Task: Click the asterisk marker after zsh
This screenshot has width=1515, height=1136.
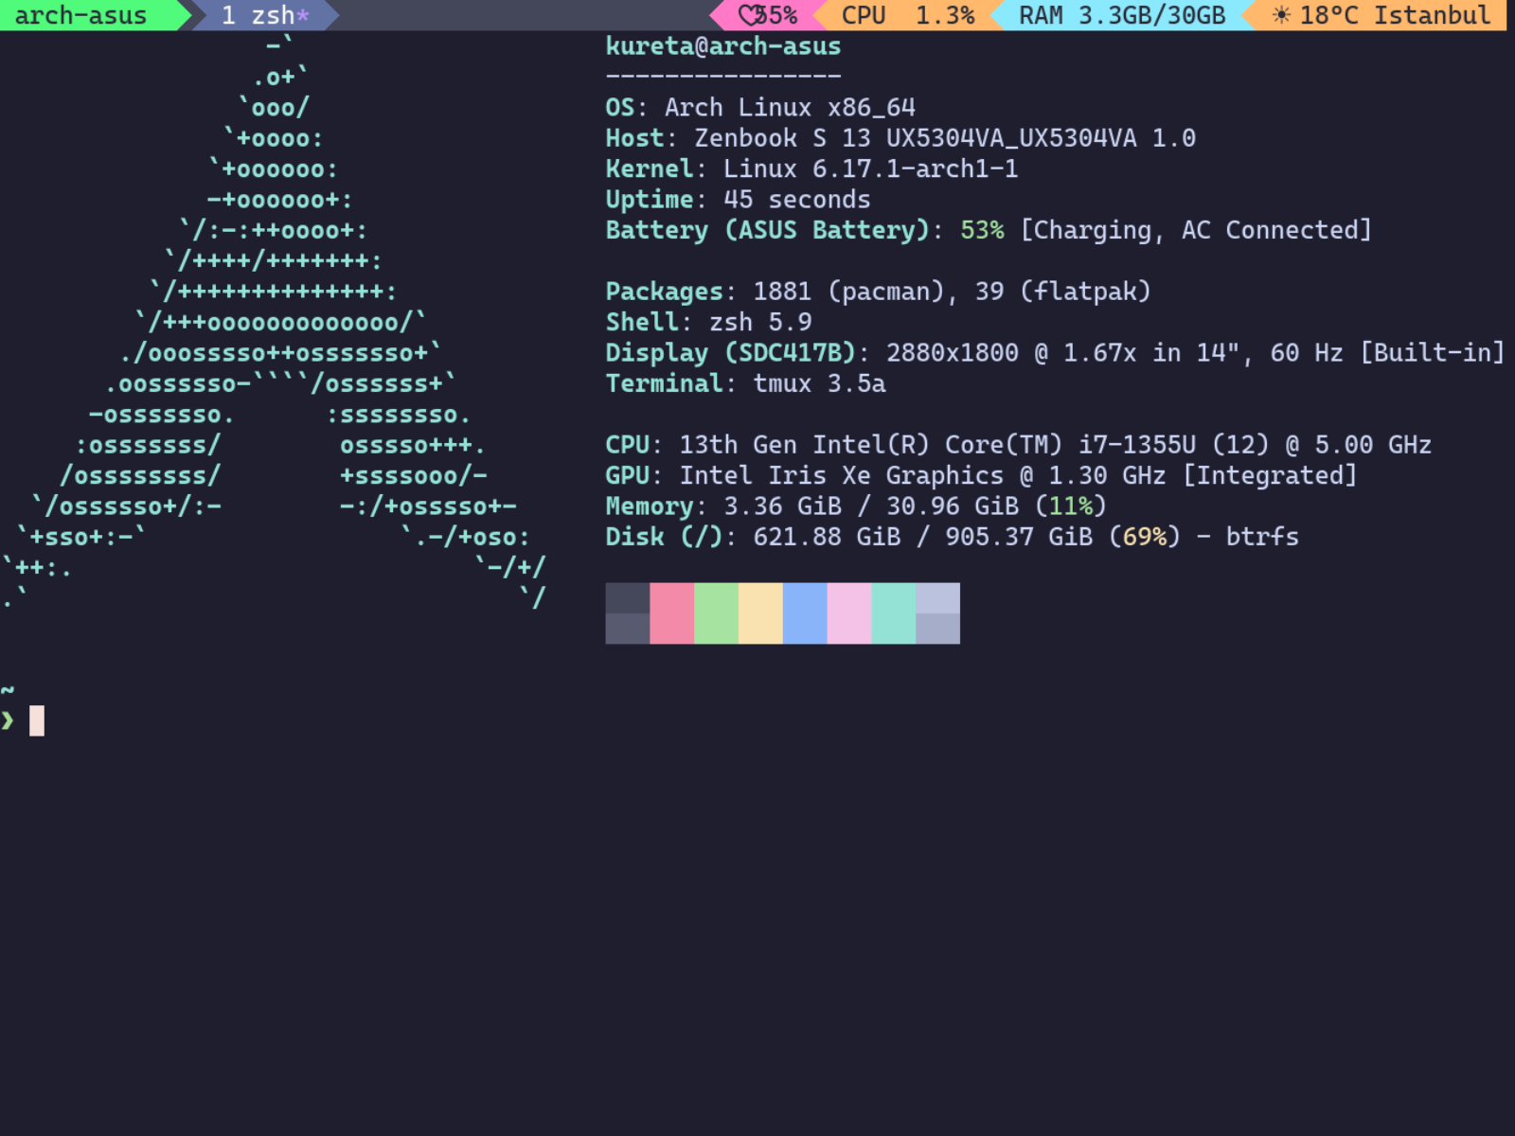Action: click(303, 16)
